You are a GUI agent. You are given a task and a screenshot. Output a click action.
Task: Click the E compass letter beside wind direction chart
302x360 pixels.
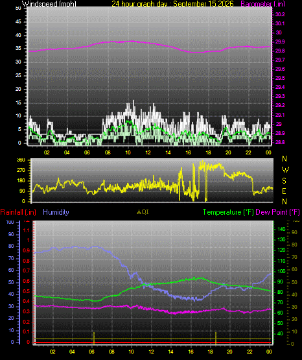tap(284, 191)
